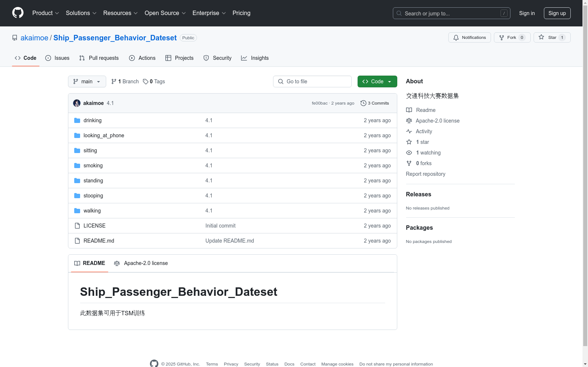Image resolution: width=588 pixels, height=367 pixels.
Task: Star this repository
Action: 552,37
